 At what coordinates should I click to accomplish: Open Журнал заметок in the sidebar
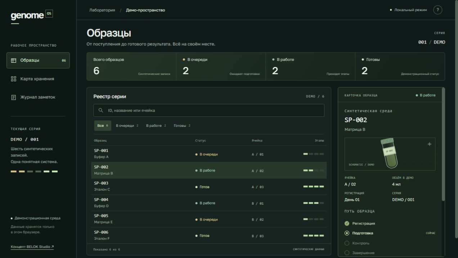click(x=38, y=97)
